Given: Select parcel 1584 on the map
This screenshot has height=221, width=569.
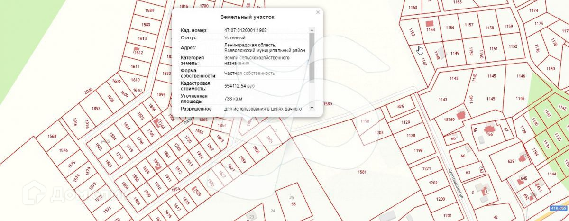Looking at the screenshot, I should 149,10.
